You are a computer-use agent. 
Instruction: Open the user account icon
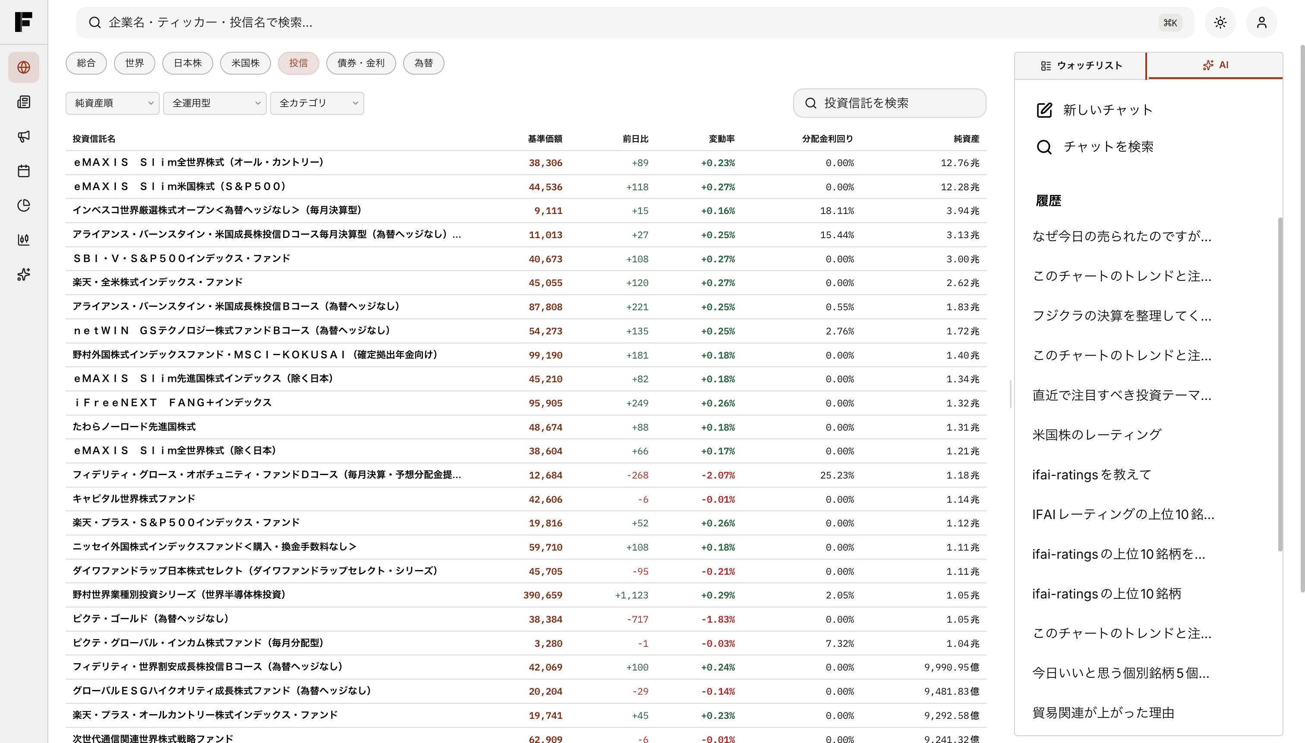[1261, 22]
